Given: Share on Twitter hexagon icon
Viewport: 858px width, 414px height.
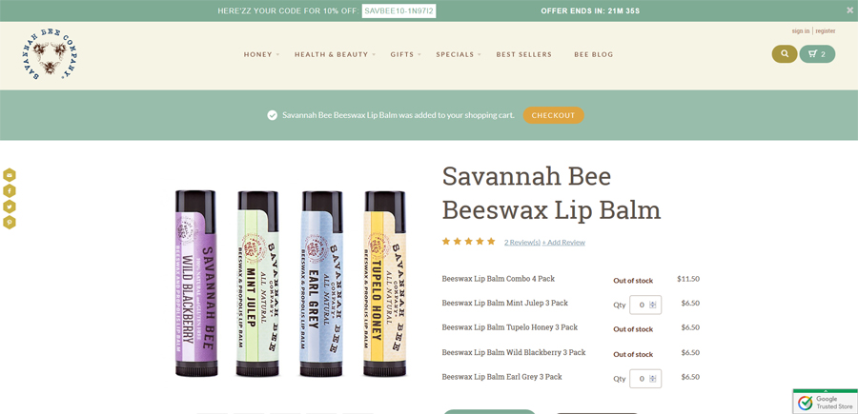Looking at the screenshot, I should pyautogui.click(x=10, y=207).
